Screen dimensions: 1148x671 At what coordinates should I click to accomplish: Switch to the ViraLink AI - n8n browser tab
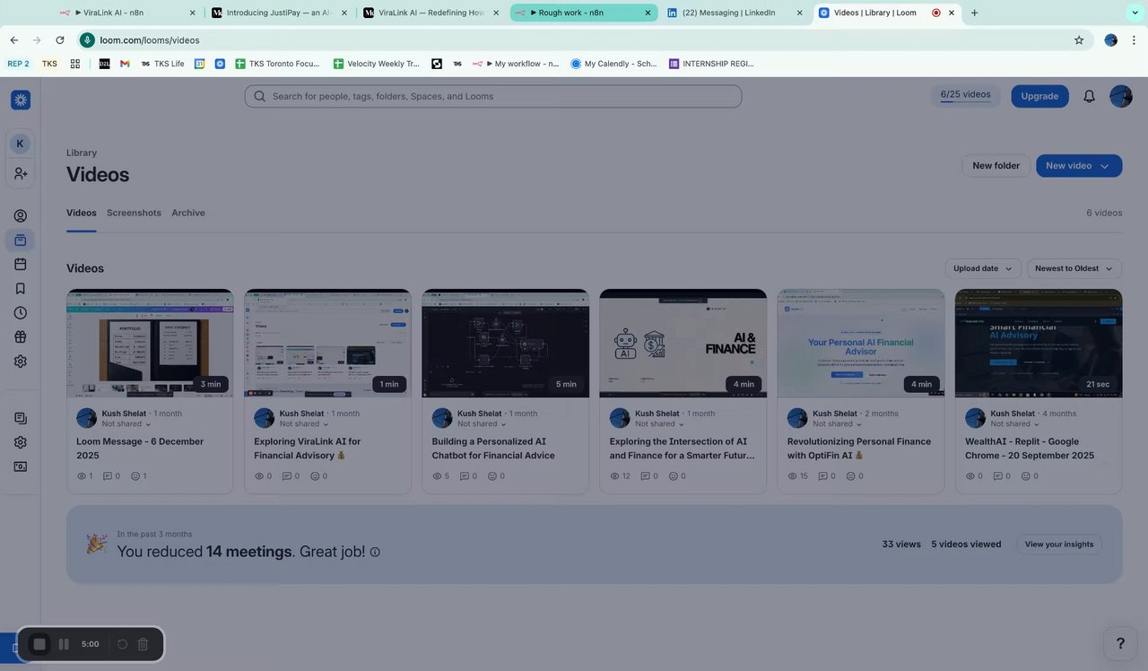coord(126,13)
